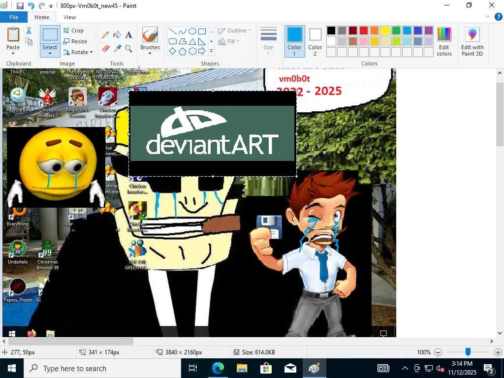
Task: Click the Cut scissors icon
Action: [29, 31]
